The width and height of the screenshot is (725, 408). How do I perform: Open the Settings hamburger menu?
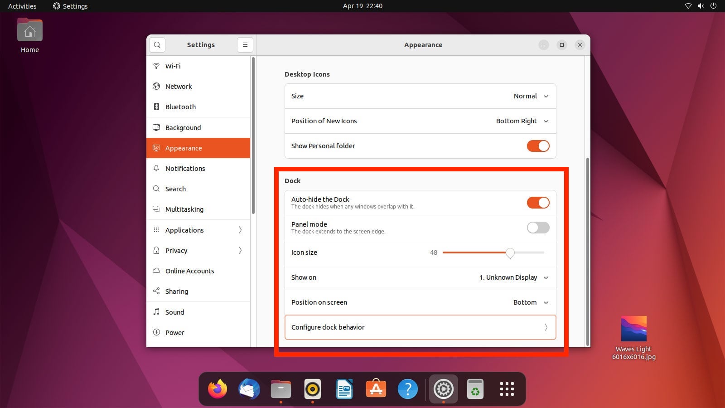click(245, 44)
